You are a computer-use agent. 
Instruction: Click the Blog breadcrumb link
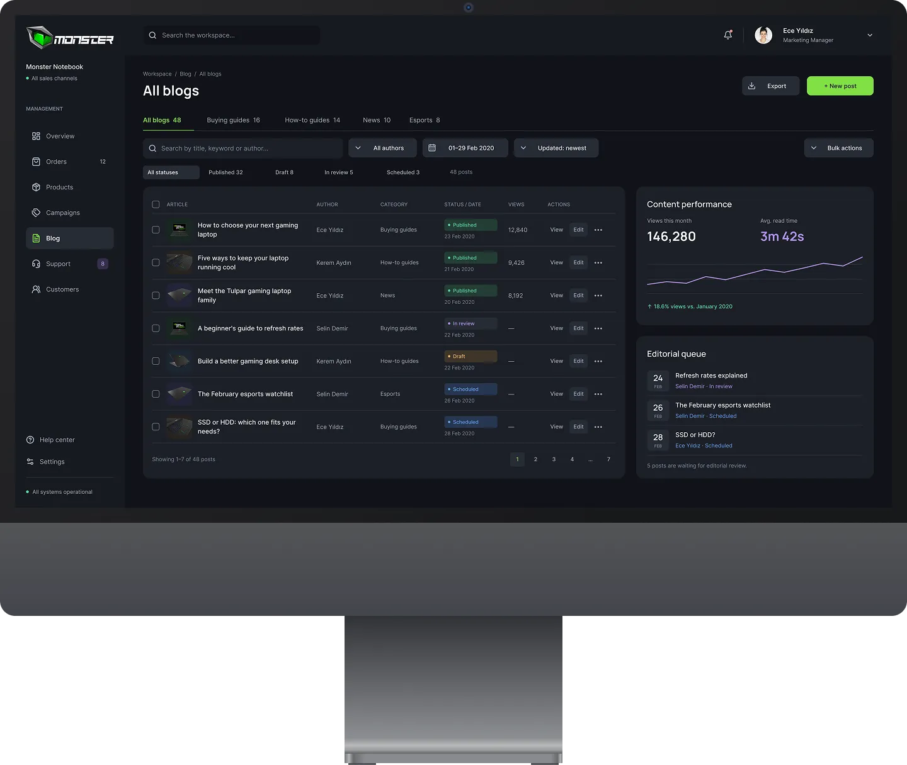click(185, 74)
